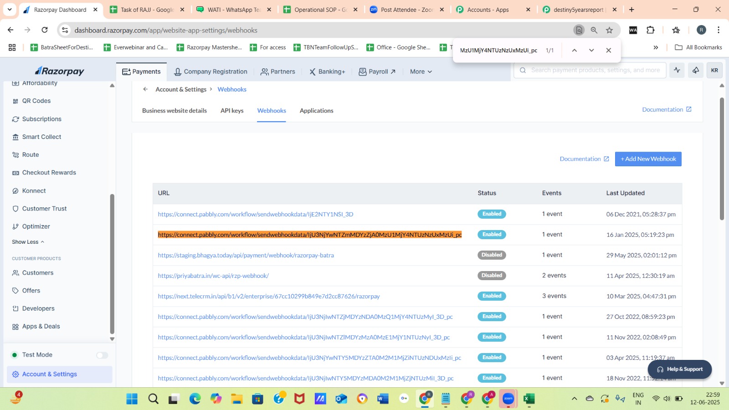Go back using the Account & Settings arrow

coord(145,89)
